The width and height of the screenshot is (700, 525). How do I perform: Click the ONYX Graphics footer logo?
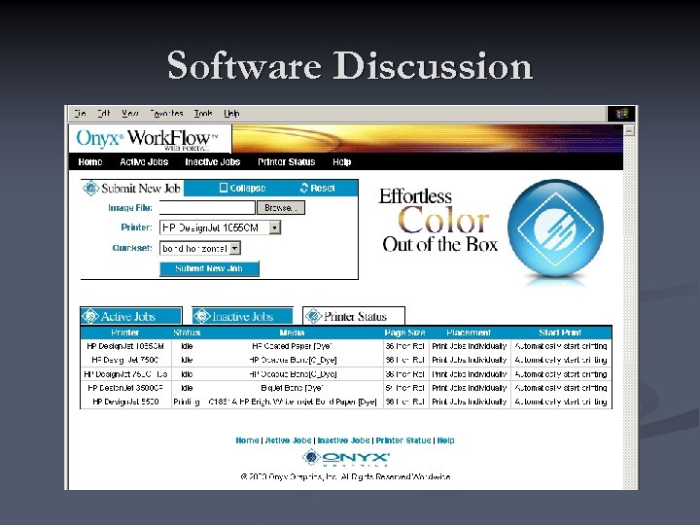[x=346, y=458]
